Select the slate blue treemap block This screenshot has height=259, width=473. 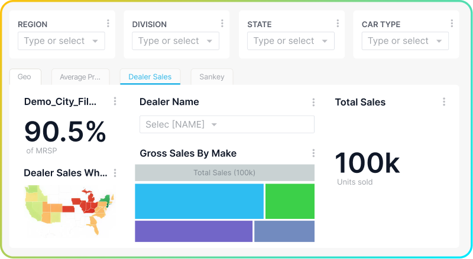284,231
